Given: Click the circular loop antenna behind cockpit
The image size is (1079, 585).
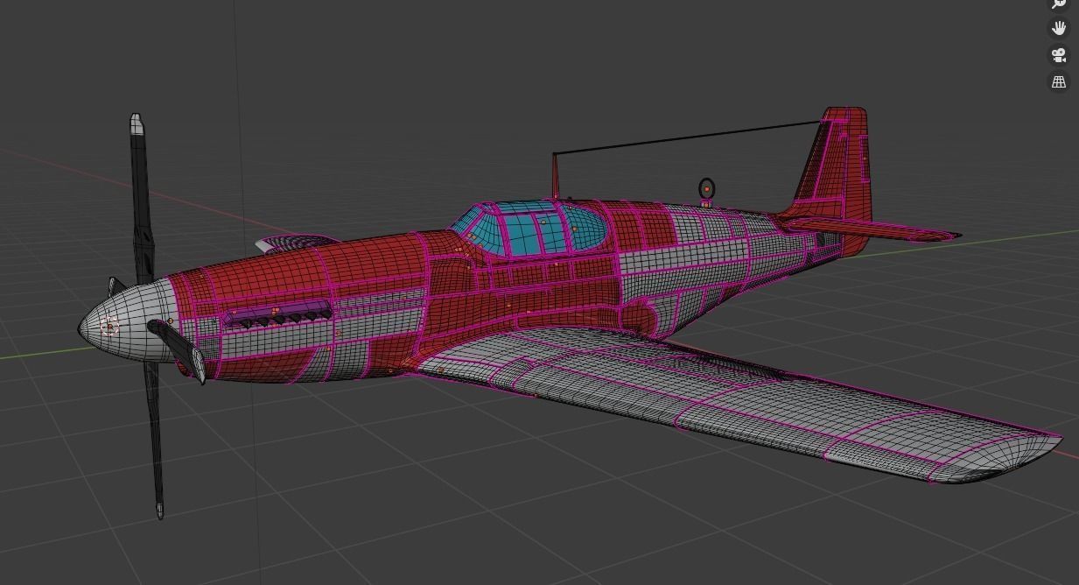Looking at the screenshot, I should coord(707,188).
